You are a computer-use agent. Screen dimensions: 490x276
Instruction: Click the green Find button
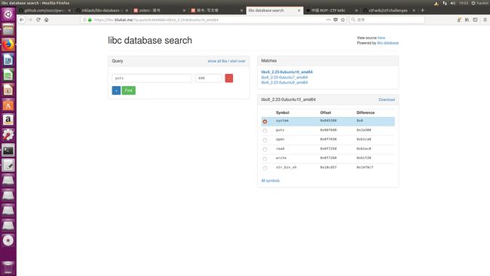coord(128,90)
